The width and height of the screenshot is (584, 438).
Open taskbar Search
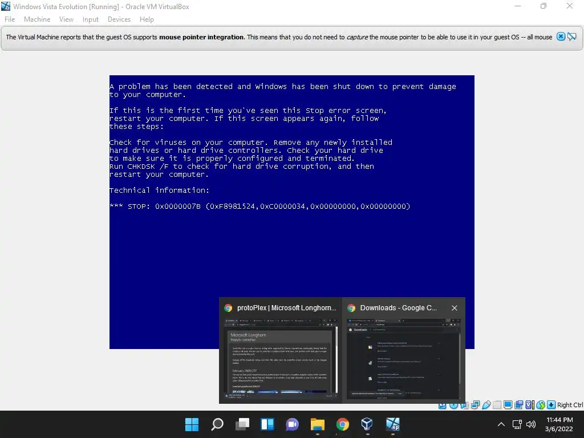tap(217, 424)
